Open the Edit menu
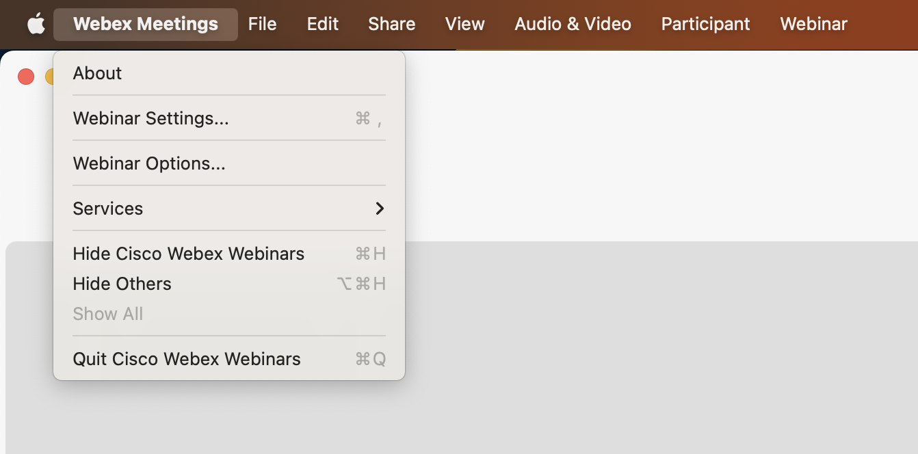Screen dimensions: 918x454 tap(323, 24)
